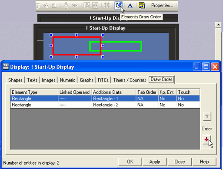Click the scrollbar up arrow
Image resolution: width=223 pixels, height=170 pixels.
tap(218, 25)
